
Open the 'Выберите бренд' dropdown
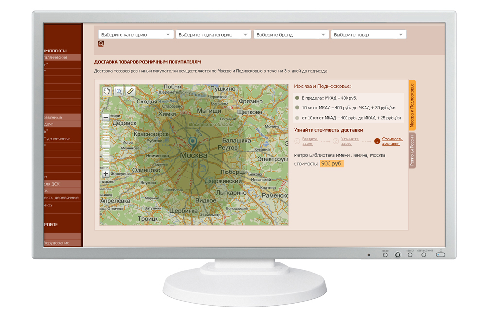tap(291, 34)
